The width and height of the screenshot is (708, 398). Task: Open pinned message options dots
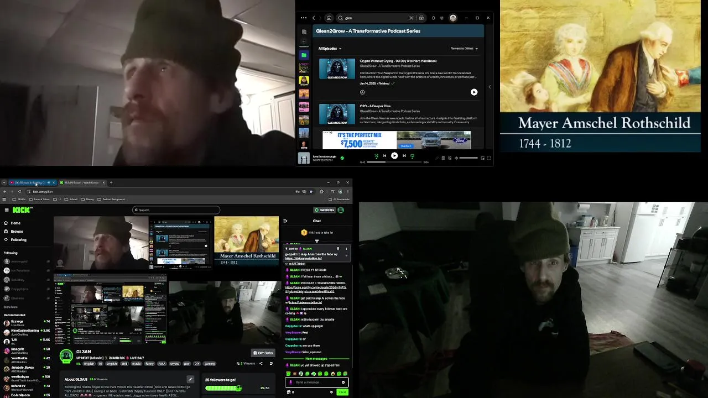[x=346, y=249]
